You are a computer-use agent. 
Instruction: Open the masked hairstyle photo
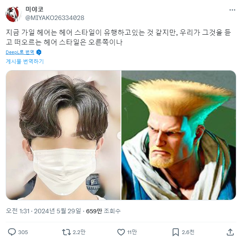point(63,135)
